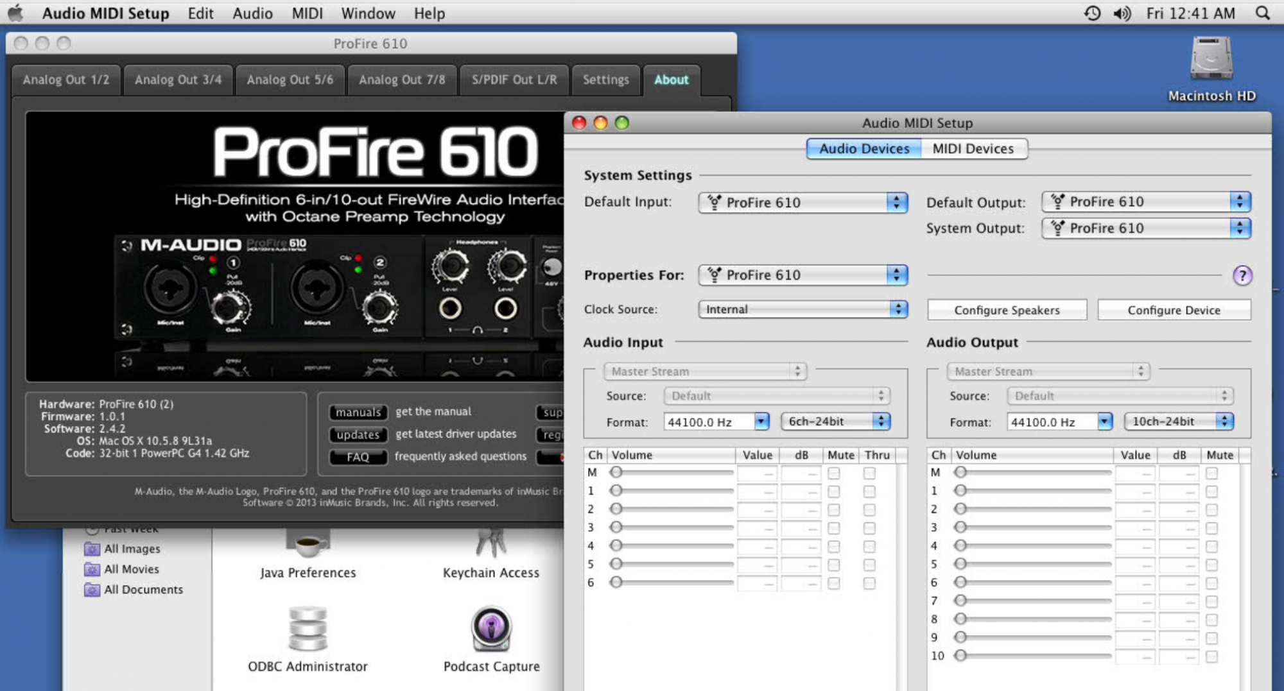Open the Default Input dropdown

coord(802,203)
